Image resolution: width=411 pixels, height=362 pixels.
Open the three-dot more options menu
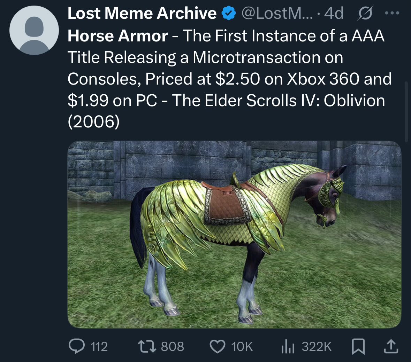click(392, 13)
